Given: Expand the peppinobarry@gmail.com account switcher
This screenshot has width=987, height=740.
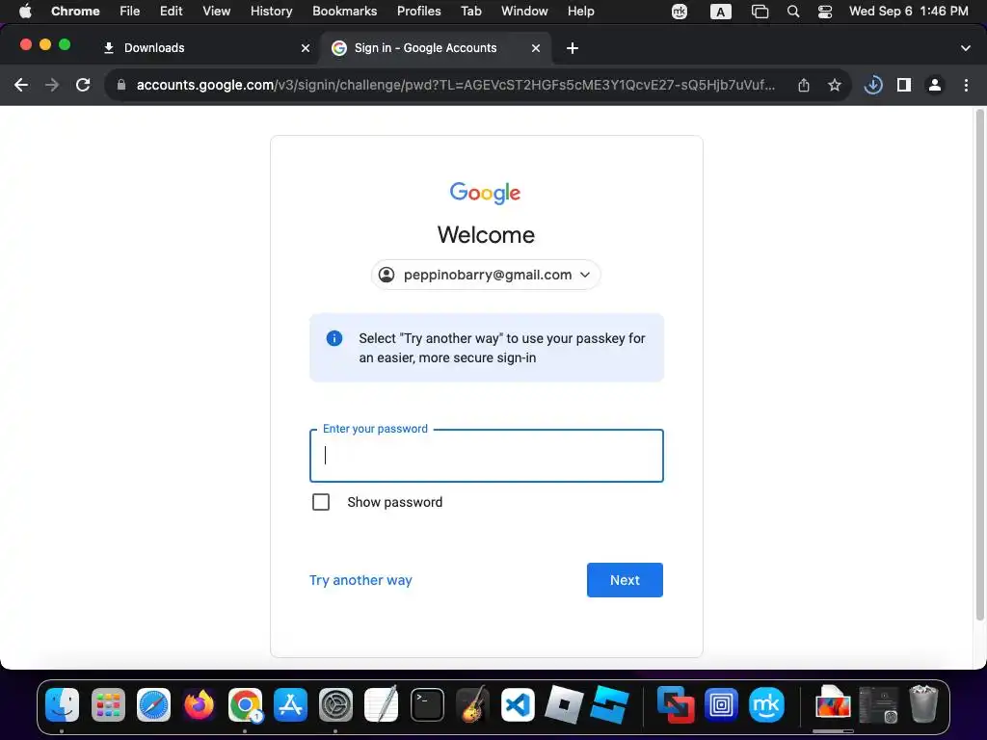Looking at the screenshot, I should coord(486,275).
